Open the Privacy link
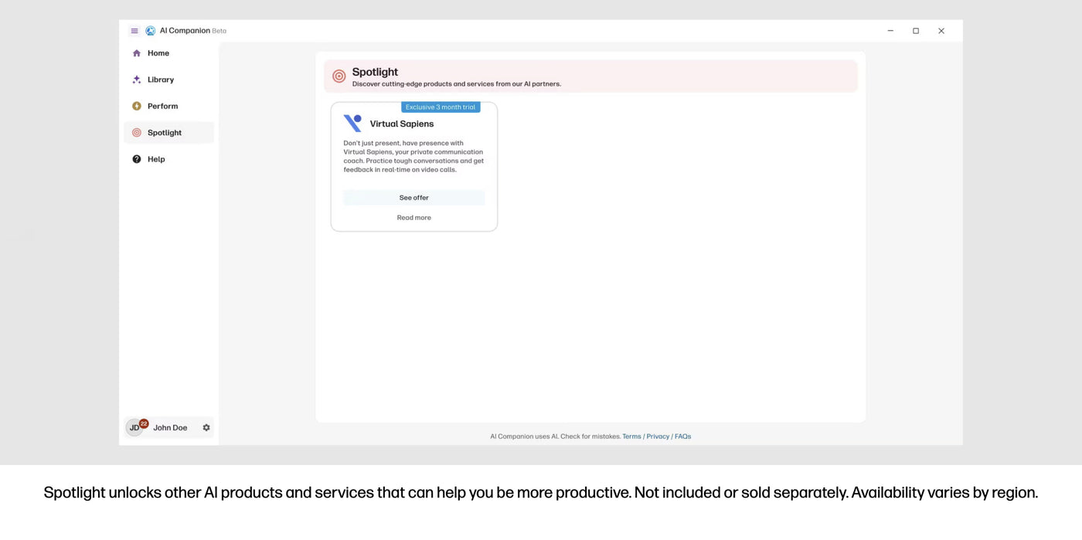The width and height of the screenshot is (1082, 540). [658, 436]
